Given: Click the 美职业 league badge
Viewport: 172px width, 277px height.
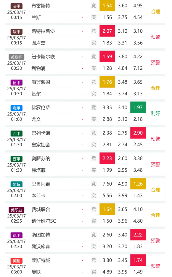Looking at the screenshot, I should [16, 210].
